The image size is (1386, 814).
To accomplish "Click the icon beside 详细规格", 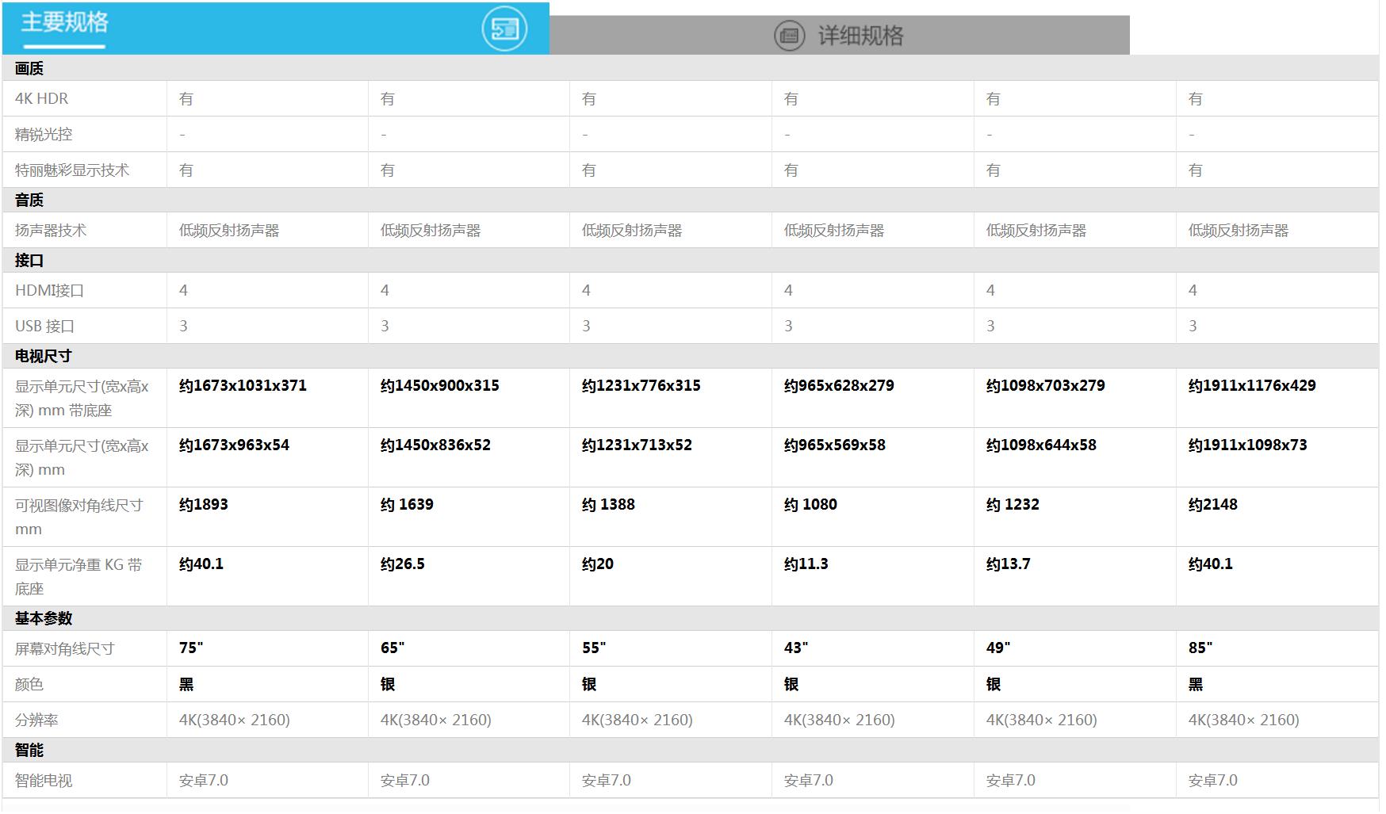I will coord(789,36).
